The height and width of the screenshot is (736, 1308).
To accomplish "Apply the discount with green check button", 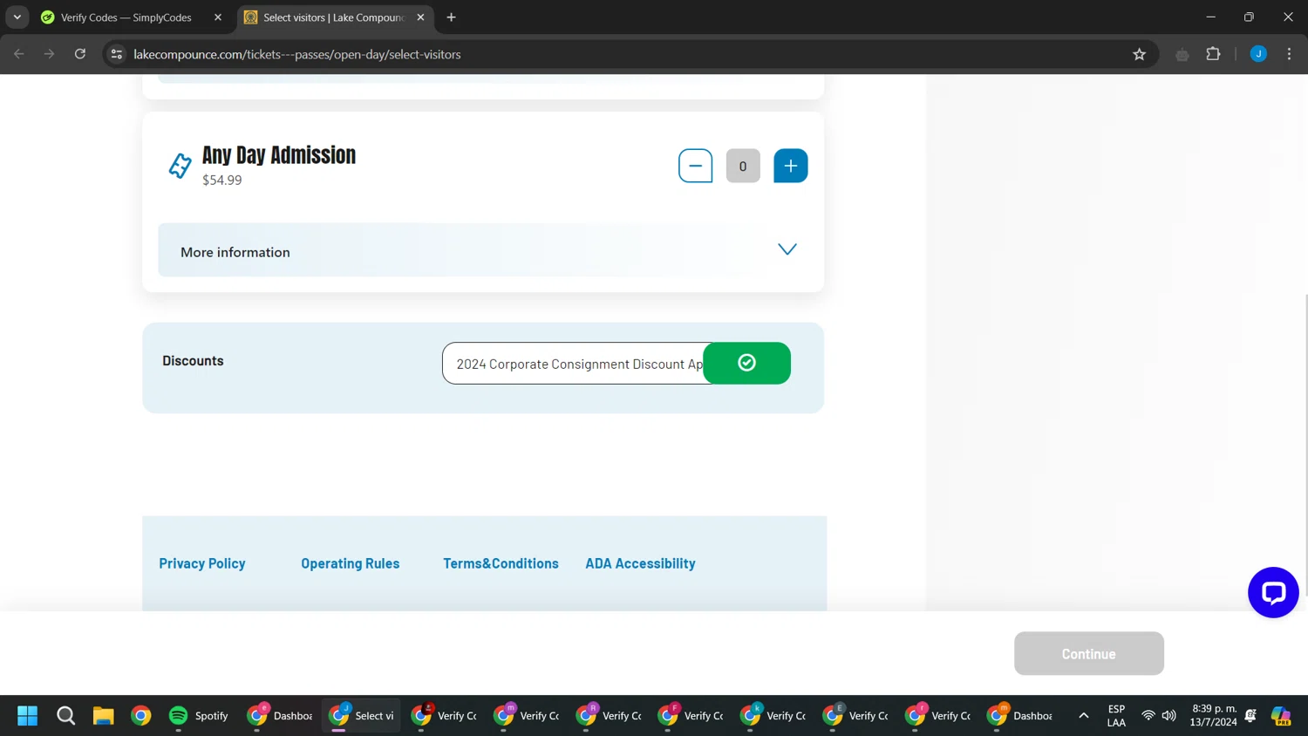I will [746, 363].
